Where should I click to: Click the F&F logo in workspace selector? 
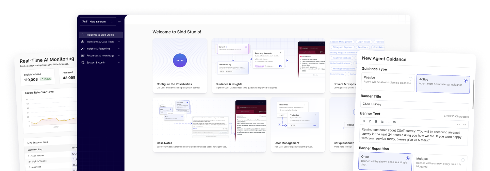coord(85,21)
